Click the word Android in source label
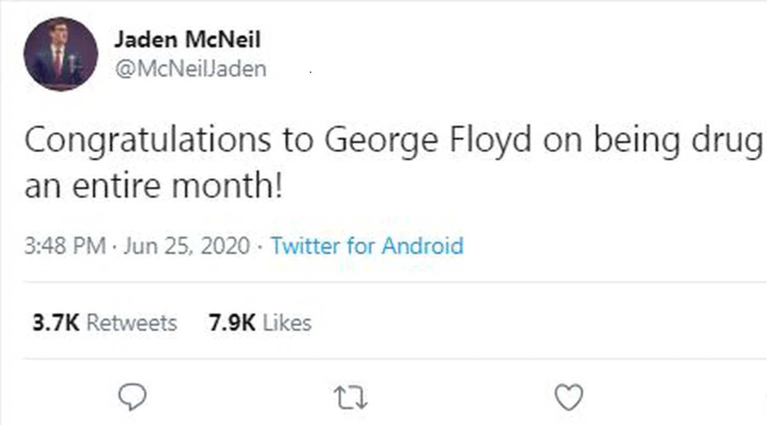 point(422,246)
